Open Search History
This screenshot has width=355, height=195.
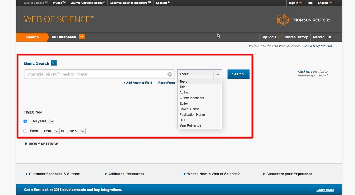coord(296,37)
